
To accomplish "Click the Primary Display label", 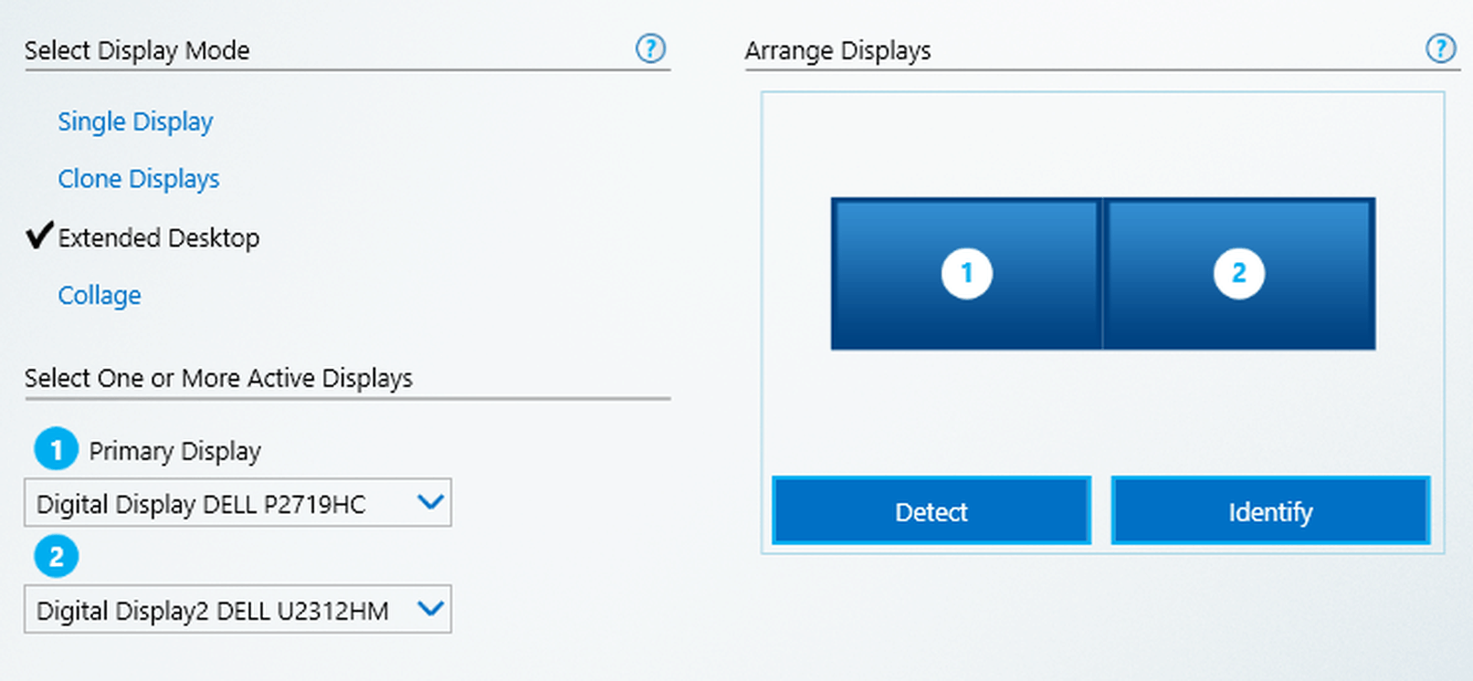I will (174, 451).
